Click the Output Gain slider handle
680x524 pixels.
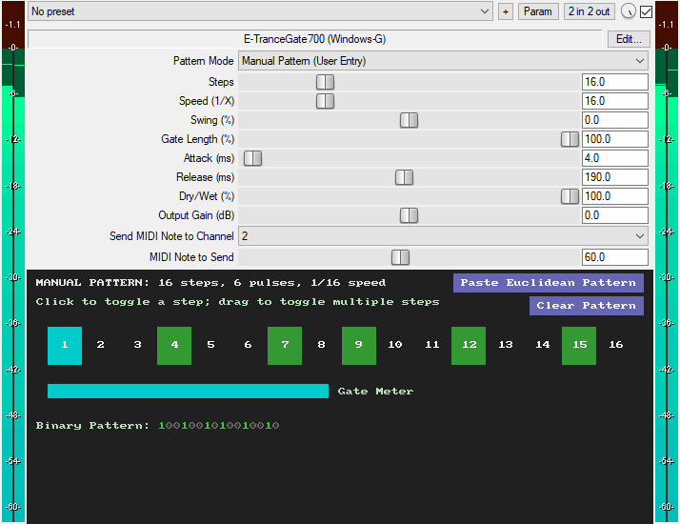pyautogui.click(x=409, y=215)
